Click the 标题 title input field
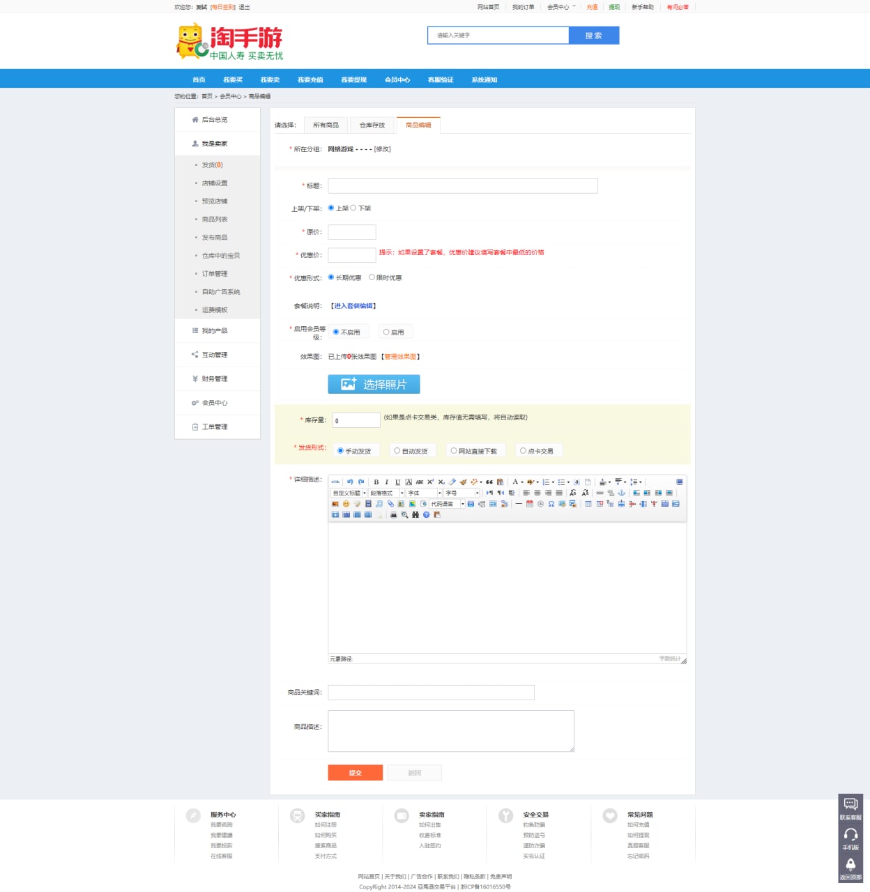The image size is (870, 892). (462, 186)
